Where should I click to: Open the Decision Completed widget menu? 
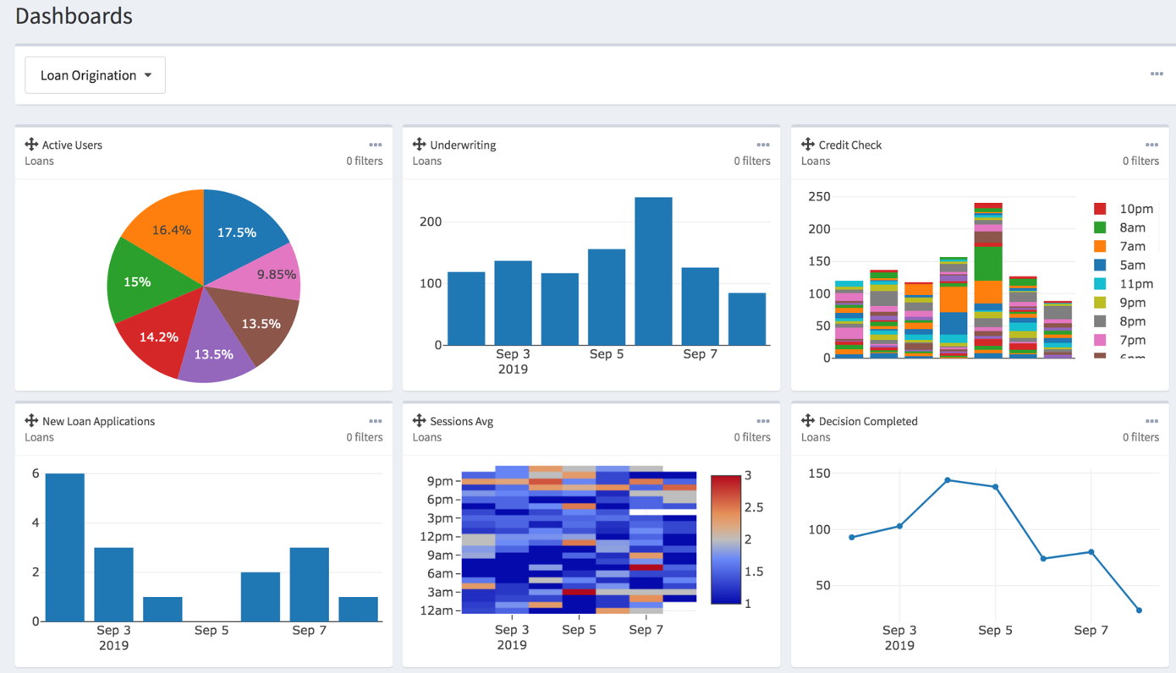click(1151, 421)
